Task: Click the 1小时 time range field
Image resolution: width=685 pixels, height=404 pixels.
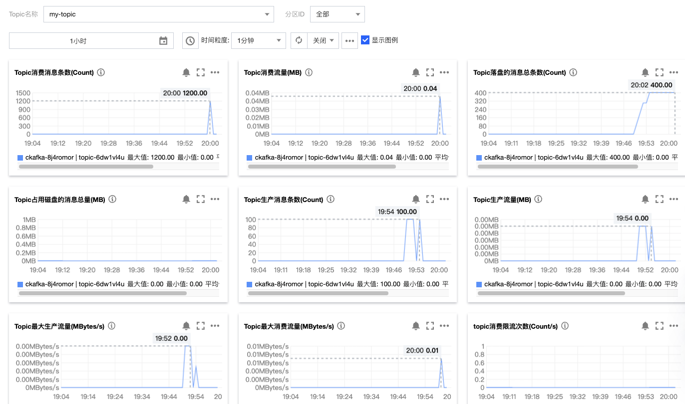Action: [91, 41]
